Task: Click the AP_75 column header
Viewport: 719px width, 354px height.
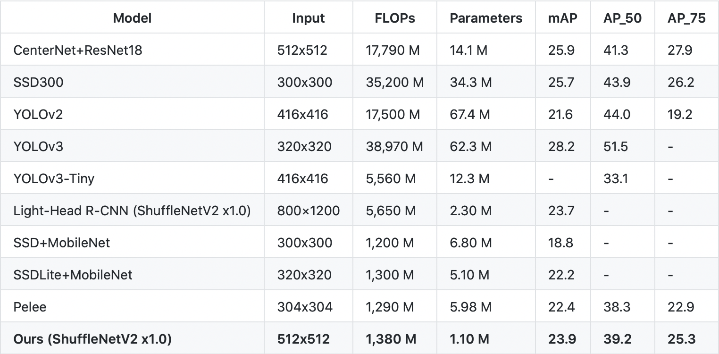Action: point(686,18)
